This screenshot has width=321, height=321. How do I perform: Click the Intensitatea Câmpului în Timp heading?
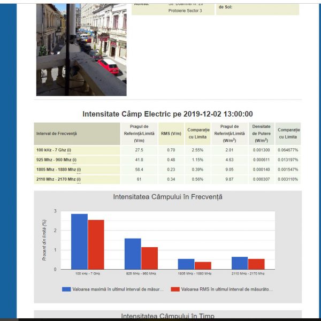tap(167, 316)
